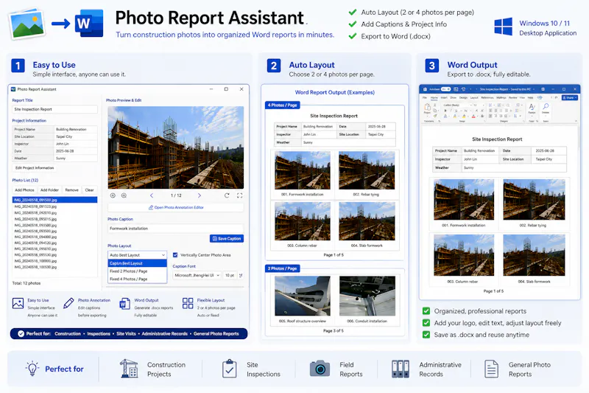
Task: Click '002. Rebar tying' photo in Word window
Action: pos(534,199)
